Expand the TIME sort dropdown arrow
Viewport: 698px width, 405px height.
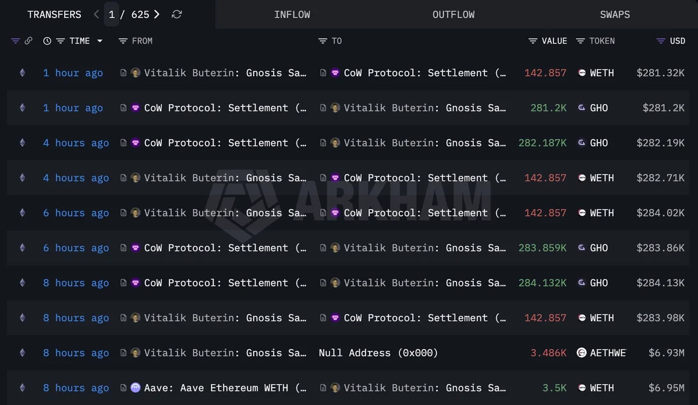click(100, 41)
